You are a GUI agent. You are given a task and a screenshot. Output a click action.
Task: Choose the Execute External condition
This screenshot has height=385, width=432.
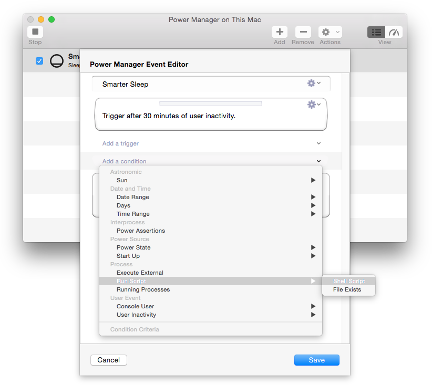pos(211,273)
